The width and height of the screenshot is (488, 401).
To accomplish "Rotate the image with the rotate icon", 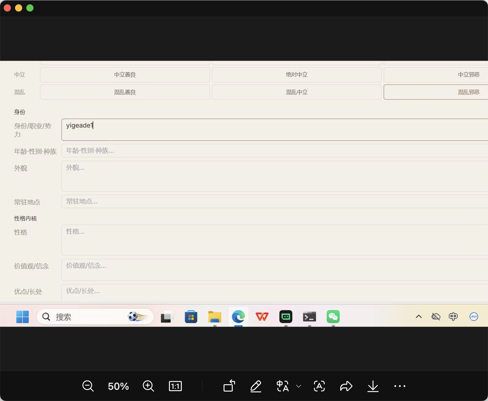I will click(229, 386).
